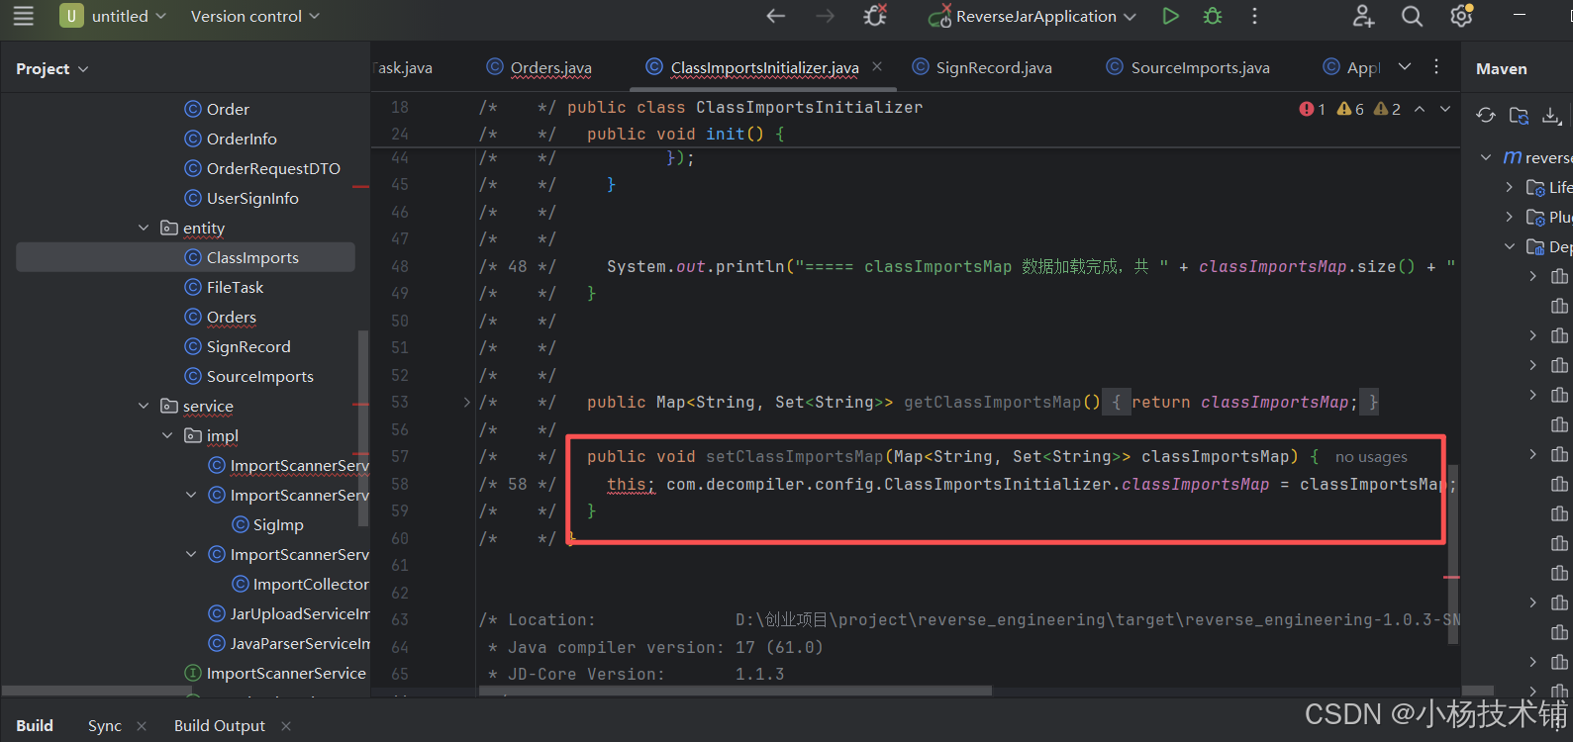Close the Build Output tab

pyautogui.click(x=286, y=726)
